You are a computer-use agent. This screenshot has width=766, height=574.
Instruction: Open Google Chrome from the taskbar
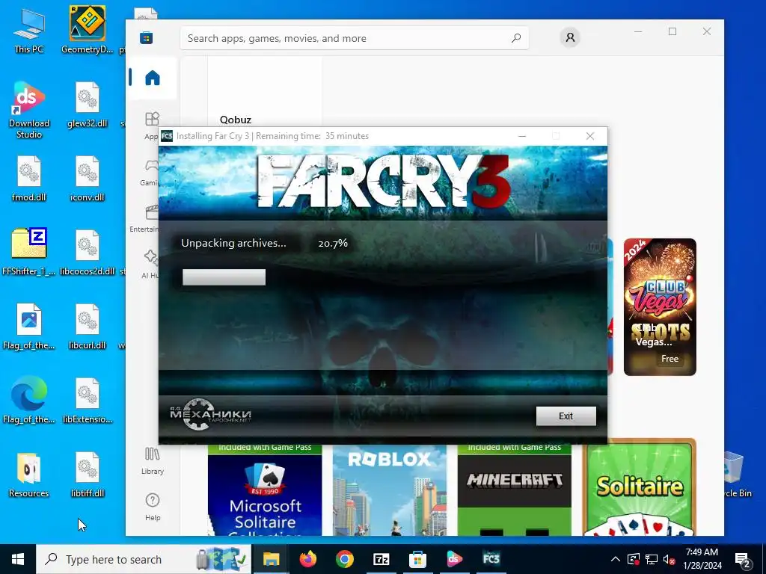pos(344,559)
